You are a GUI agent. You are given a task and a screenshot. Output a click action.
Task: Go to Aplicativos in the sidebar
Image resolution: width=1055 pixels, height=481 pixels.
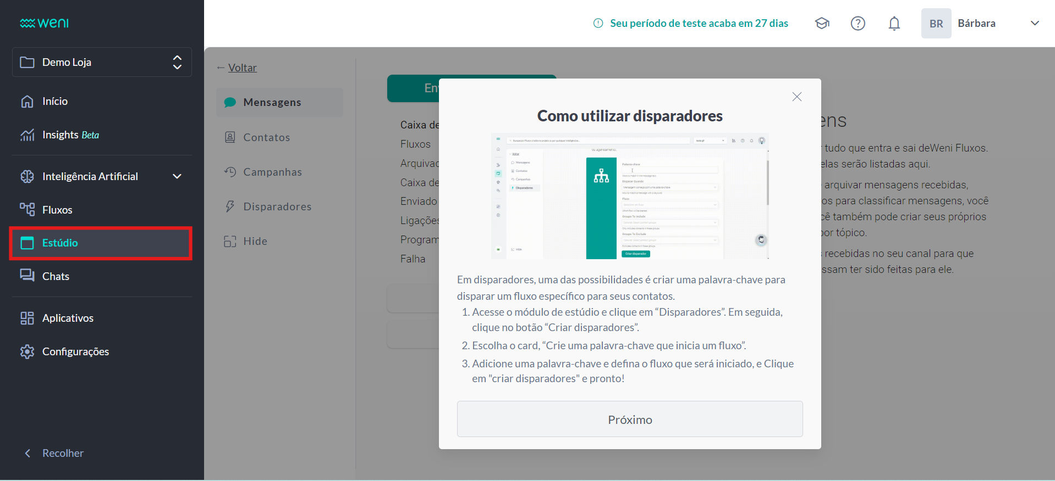tap(68, 318)
